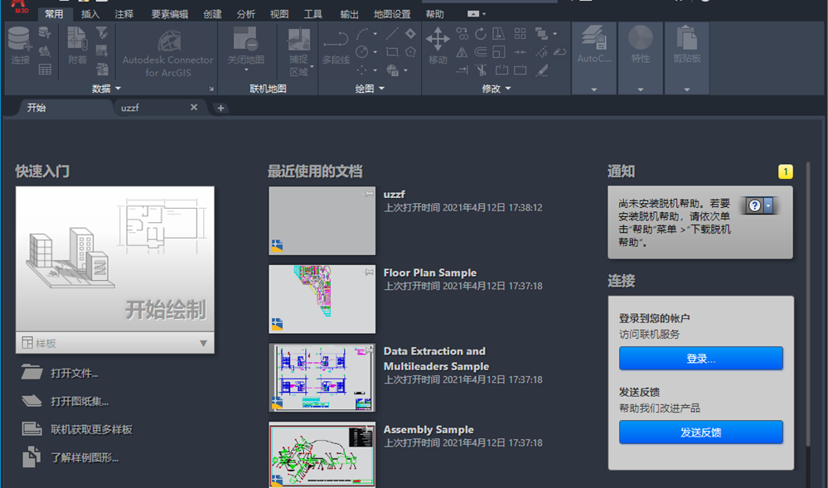
Task: Select the Rectangle drawing tool
Action: click(x=392, y=51)
